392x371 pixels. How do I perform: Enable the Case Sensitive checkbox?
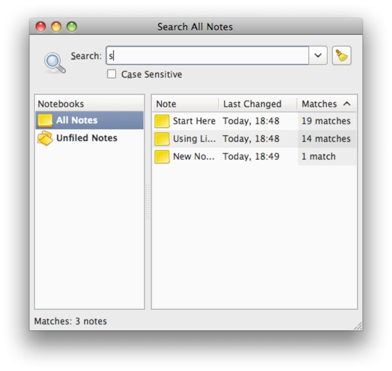111,74
